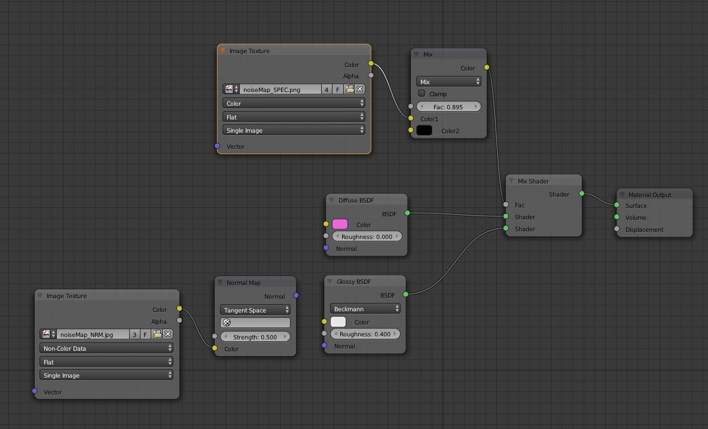708x429 pixels.
Task: Open Single Image dropdown in NRM texture
Action: (106, 375)
